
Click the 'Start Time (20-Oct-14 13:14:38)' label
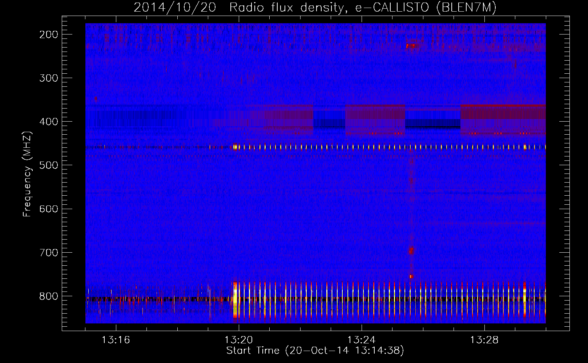point(315,351)
